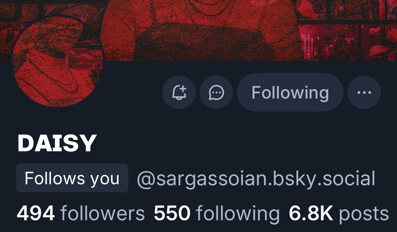This screenshot has height=232, width=397.
Task: Click the tower panel in banner artwork
Action: click(329, 42)
